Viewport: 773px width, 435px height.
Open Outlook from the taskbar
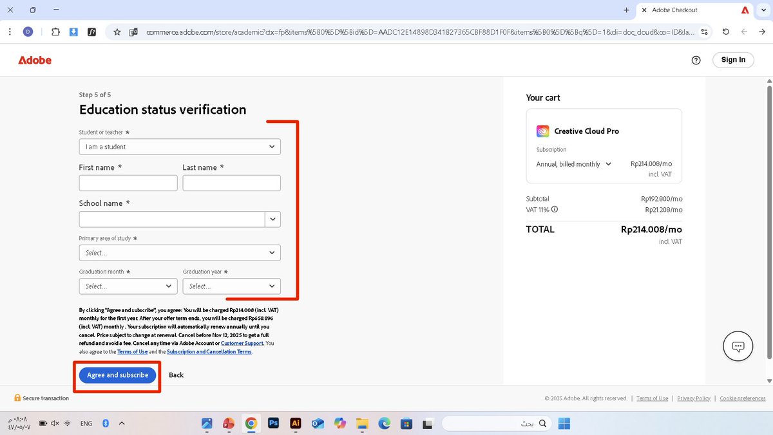point(318,423)
